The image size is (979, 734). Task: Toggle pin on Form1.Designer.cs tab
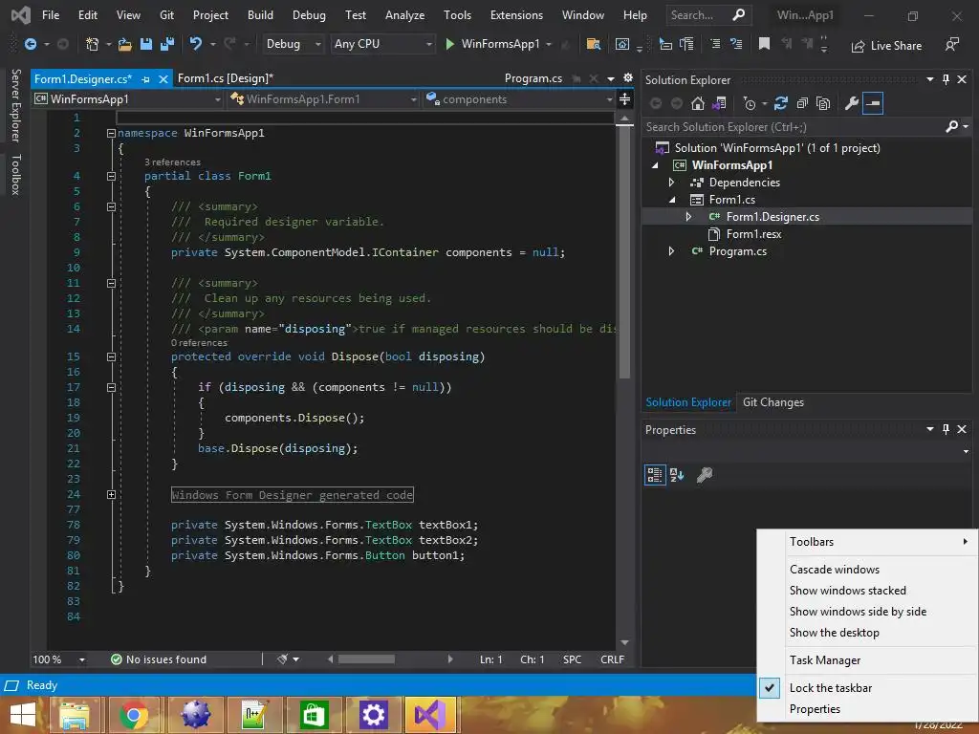145,79
